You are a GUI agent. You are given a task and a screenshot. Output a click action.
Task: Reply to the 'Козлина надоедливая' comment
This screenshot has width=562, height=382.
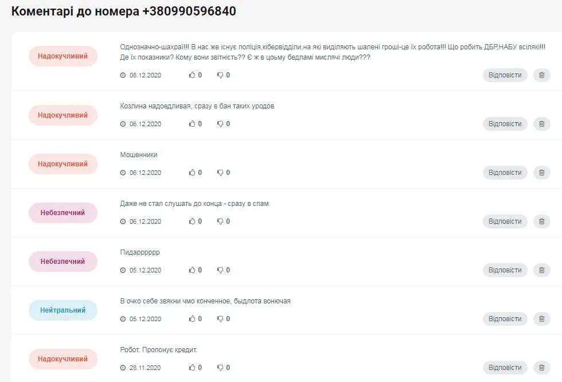point(505,124)
